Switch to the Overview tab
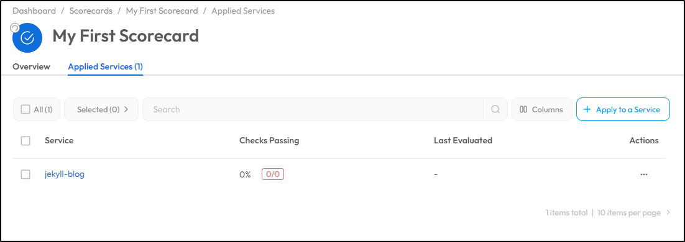Screen dimensions: 685x242 point(32,67)
